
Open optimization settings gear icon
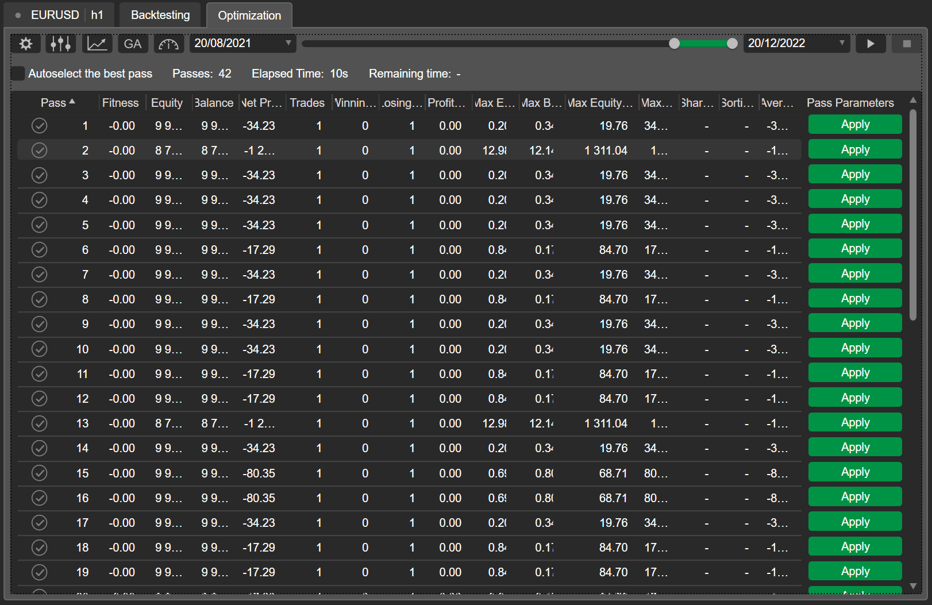(x=26, y=44)
